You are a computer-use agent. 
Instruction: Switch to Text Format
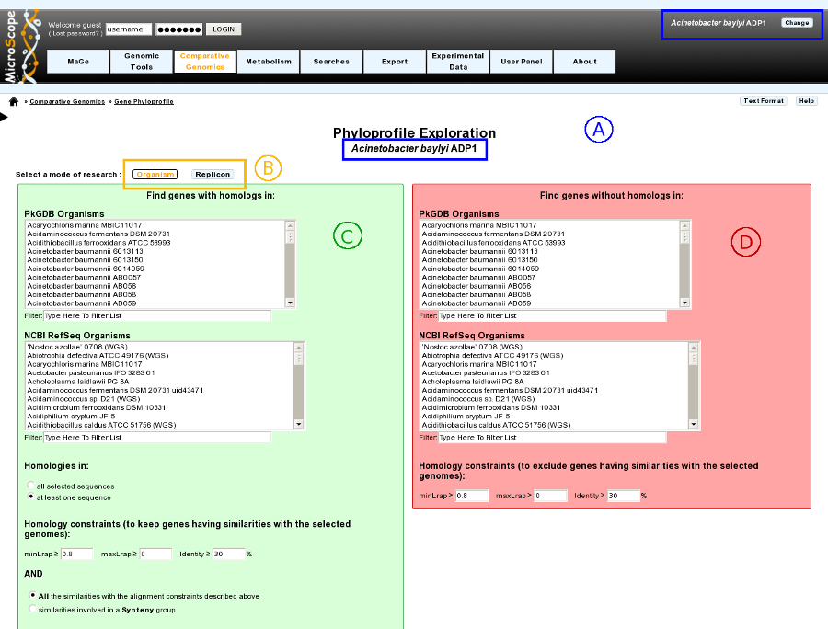(764, 101)
